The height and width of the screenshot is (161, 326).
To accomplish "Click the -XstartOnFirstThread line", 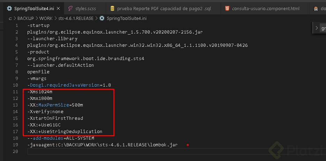I will 55,118.
